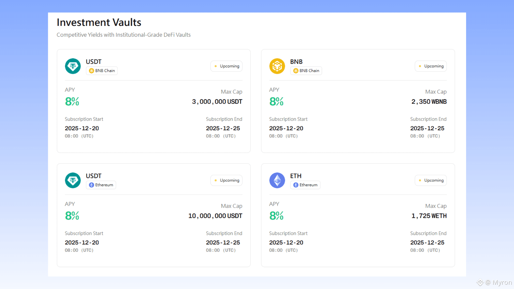514x289 pixels.
Task: Click BNB Chain badge under BNB title
Action: coord(306,71)
